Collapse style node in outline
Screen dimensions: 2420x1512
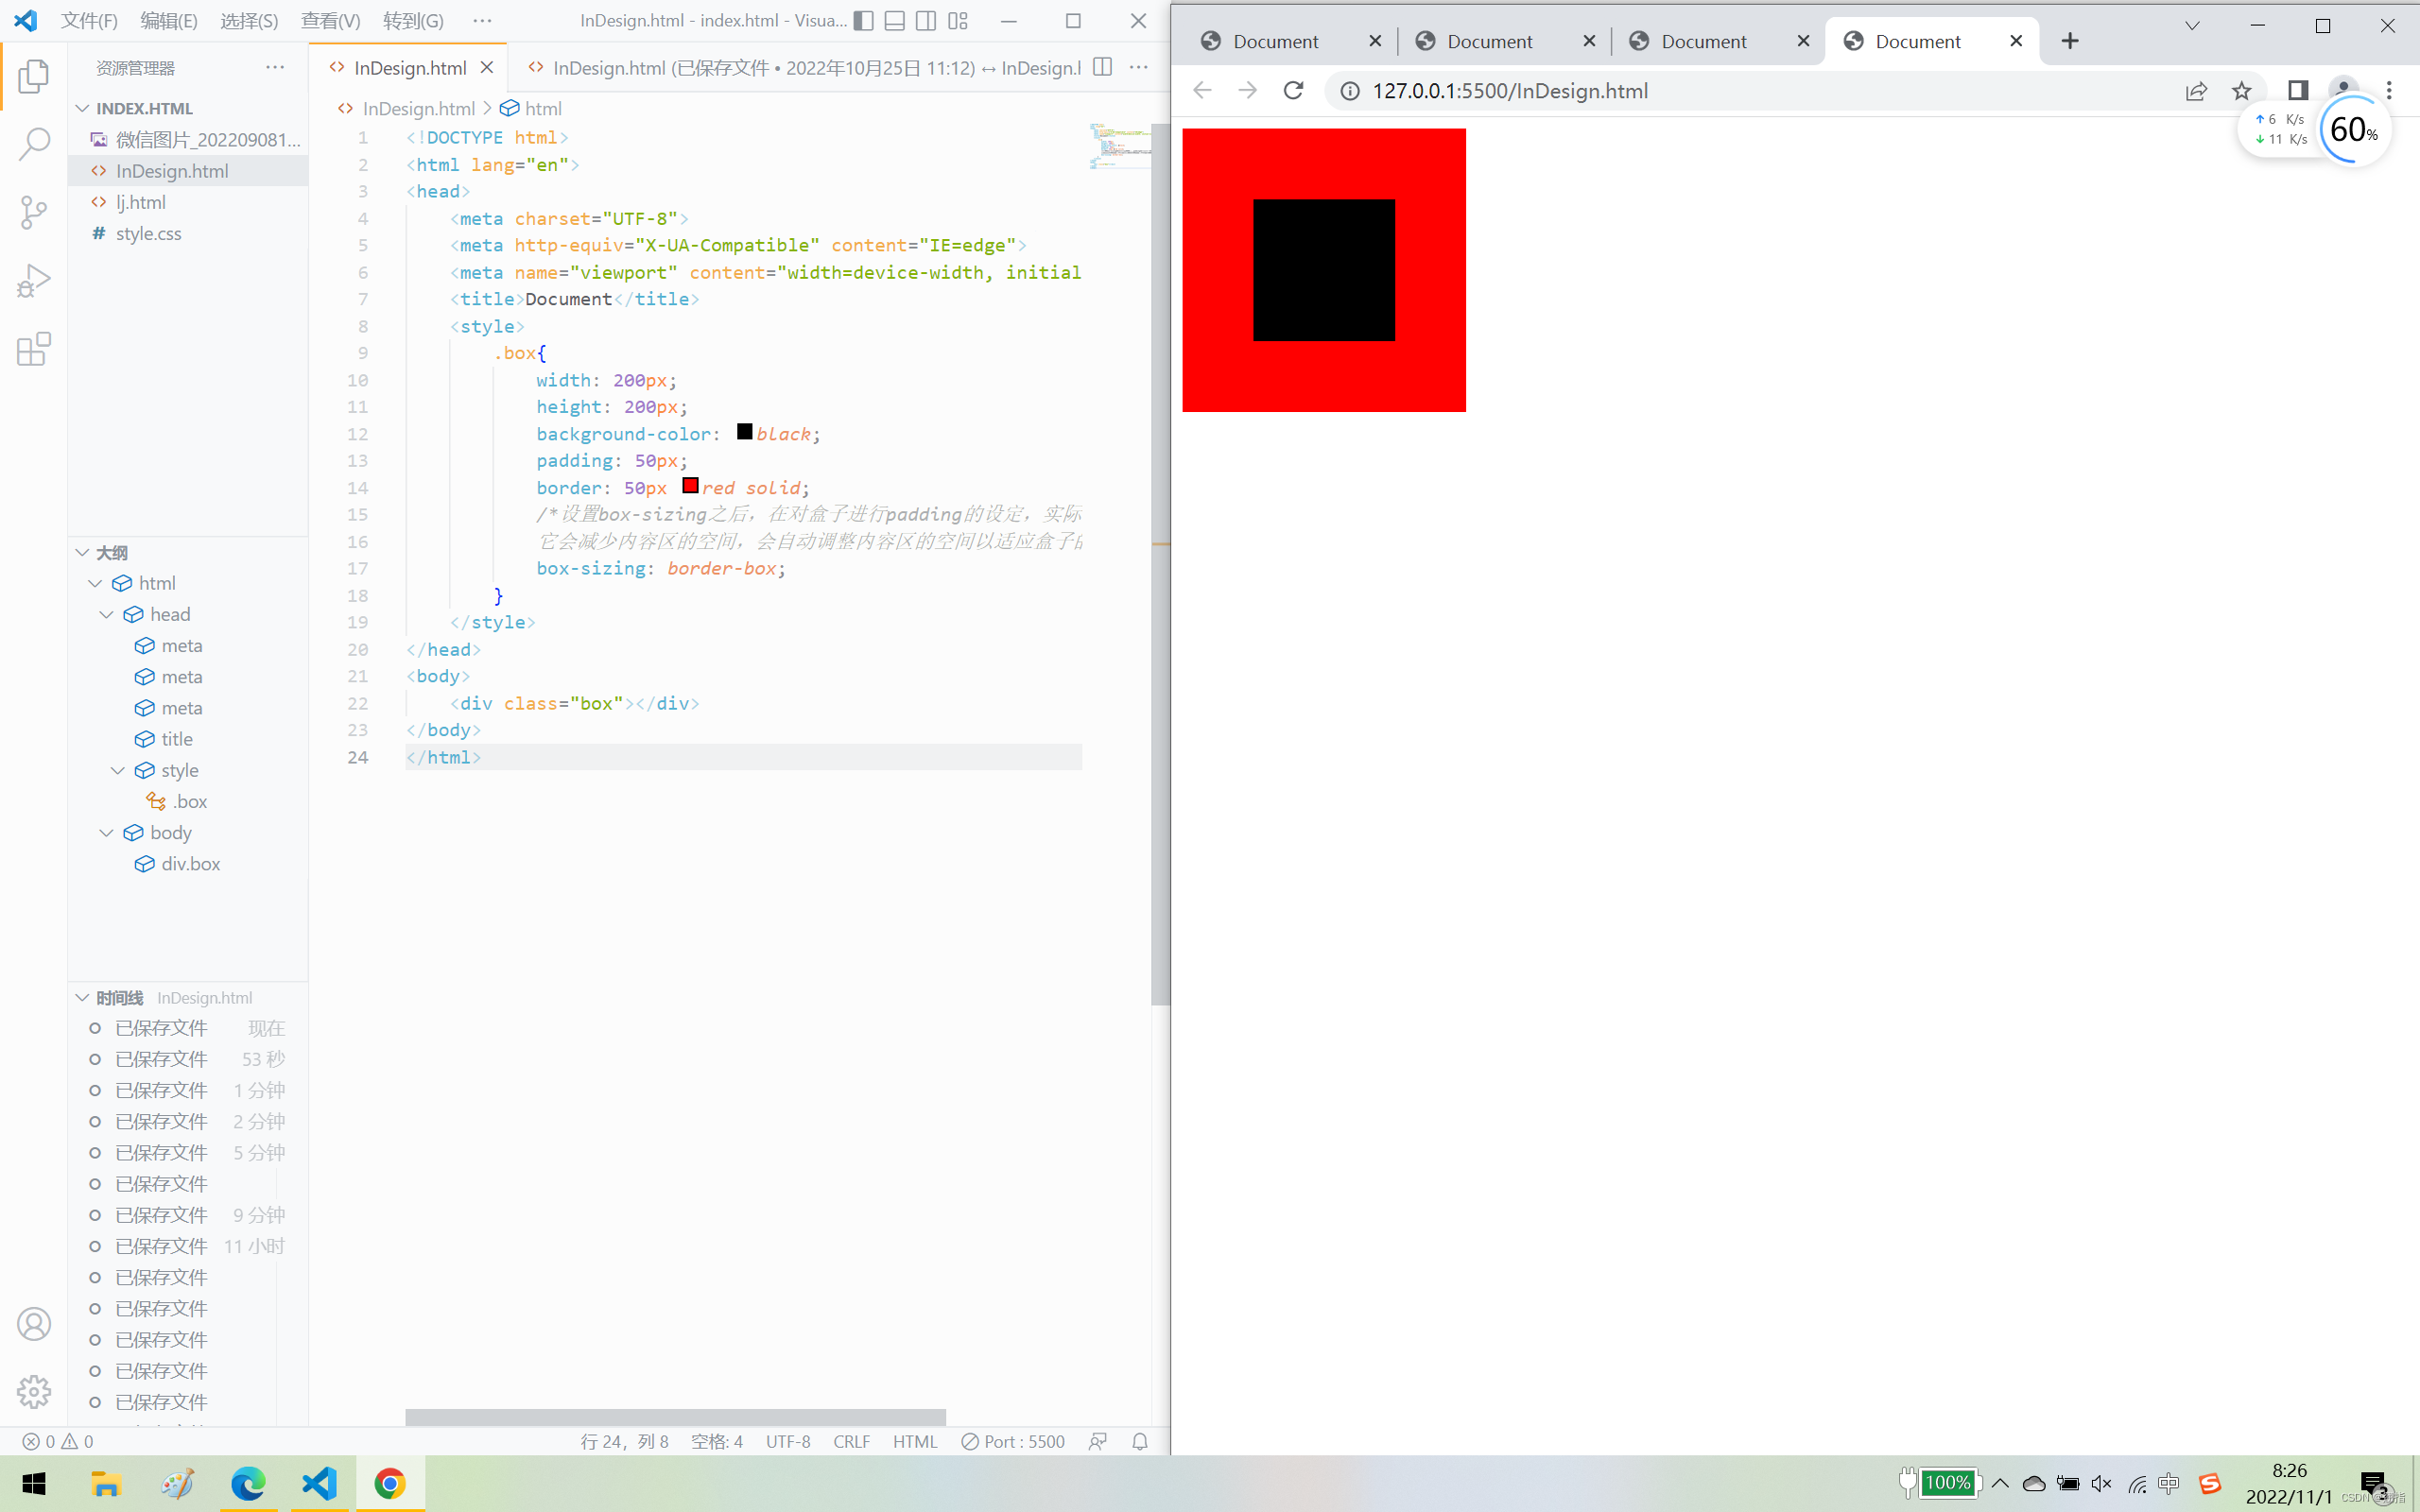coord(118,770)
